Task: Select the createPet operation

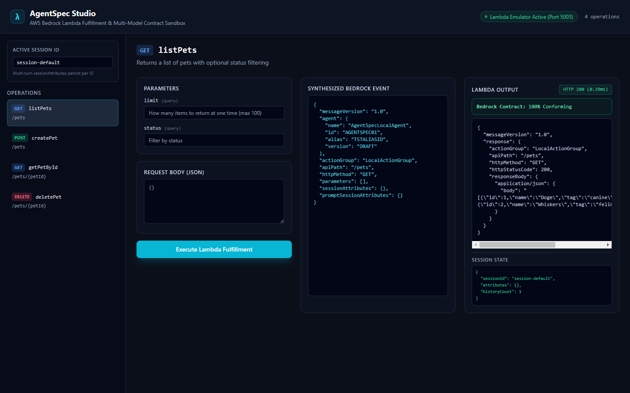Action: point(63,142)
